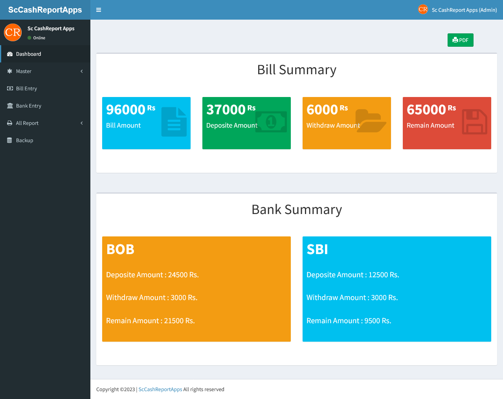Click the PDF export button
The width and height of the screenshot is (503, 399).
(460, 40)
